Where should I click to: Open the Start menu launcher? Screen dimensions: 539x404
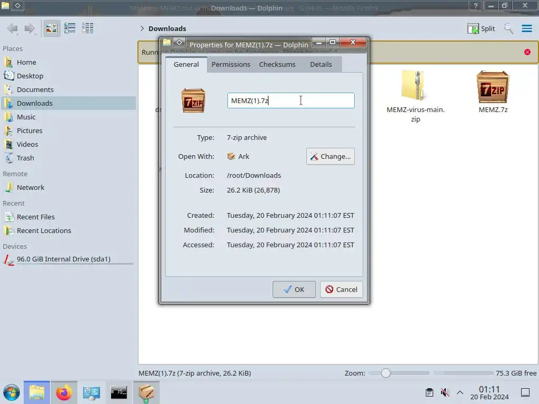pos(12,392)
